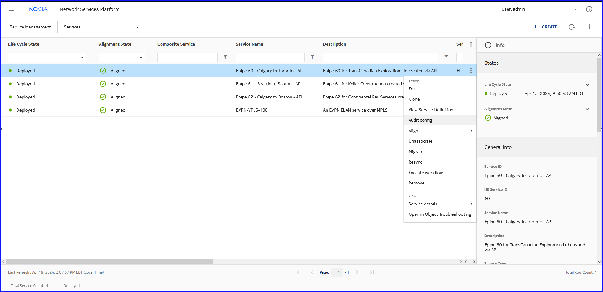Refresh the services list
This screenshot has height=292, width=603.
[x=571, y=27]
